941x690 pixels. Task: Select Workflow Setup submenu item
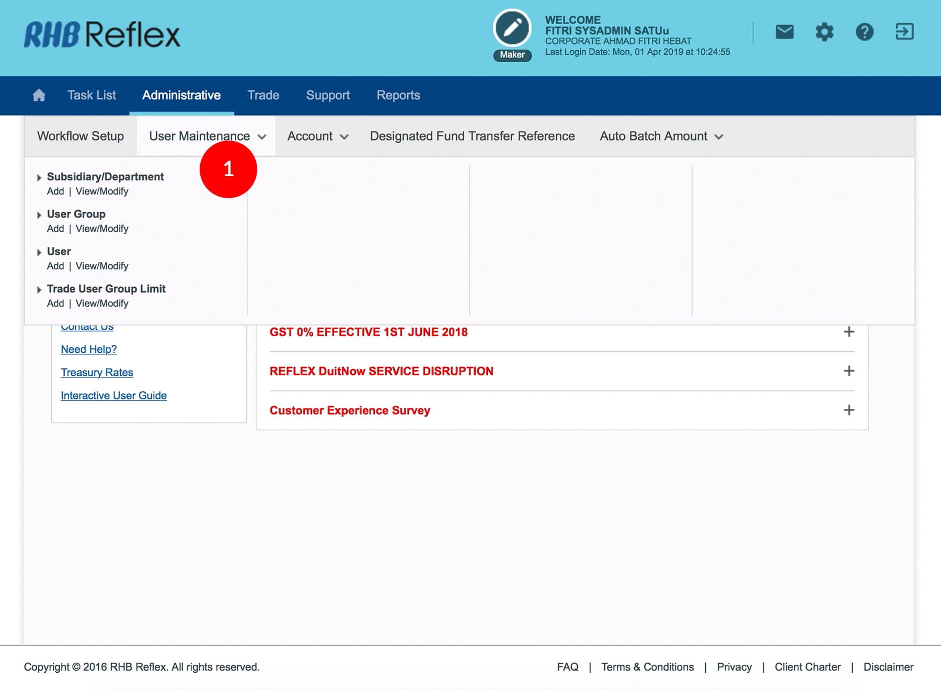click(x=81, y=136)
